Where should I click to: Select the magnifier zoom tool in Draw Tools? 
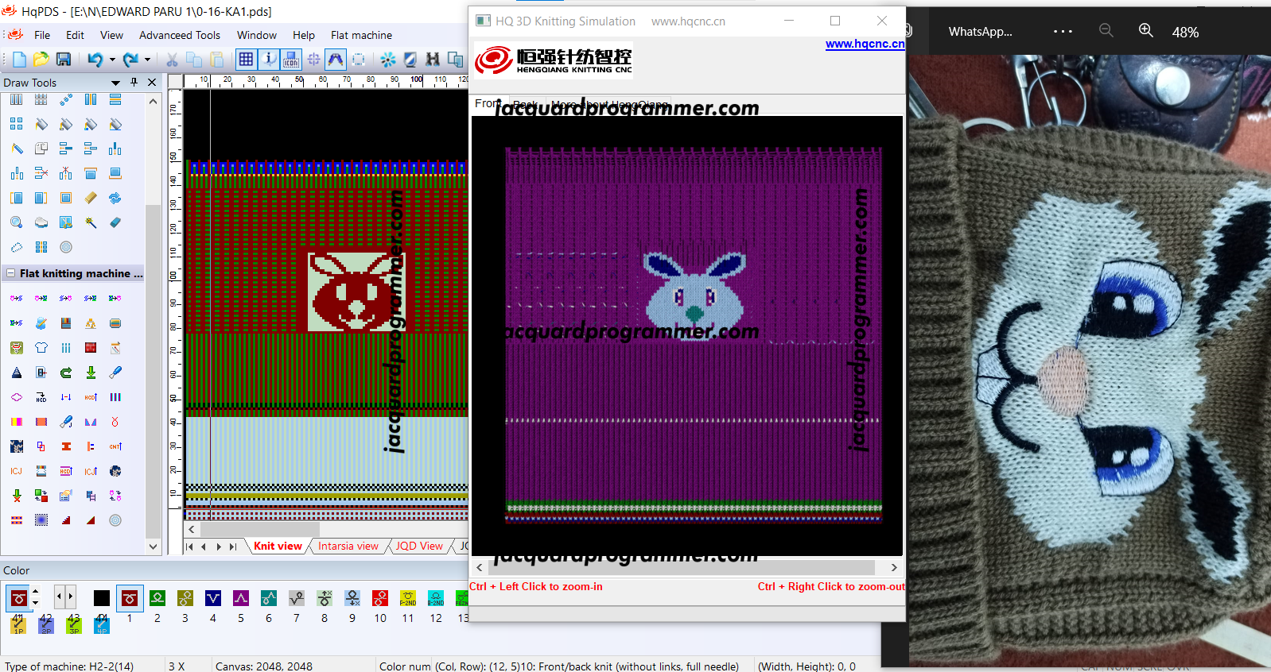[17, 222]
